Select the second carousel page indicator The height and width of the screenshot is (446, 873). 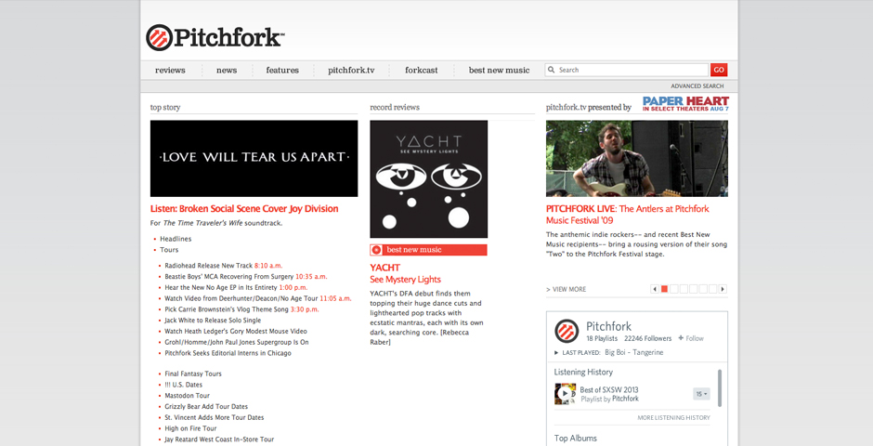(x=673, y=289)
